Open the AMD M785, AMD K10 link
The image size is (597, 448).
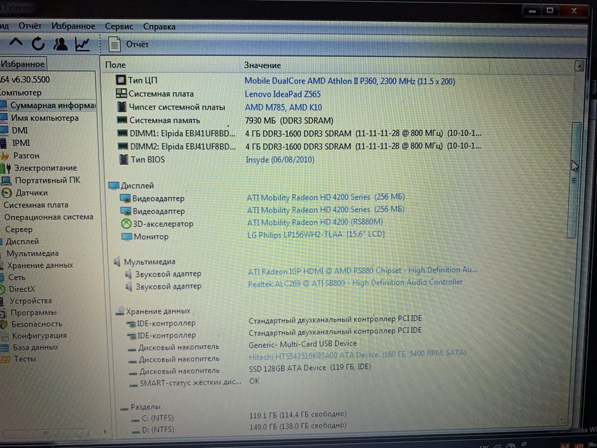tap(283, 108)
